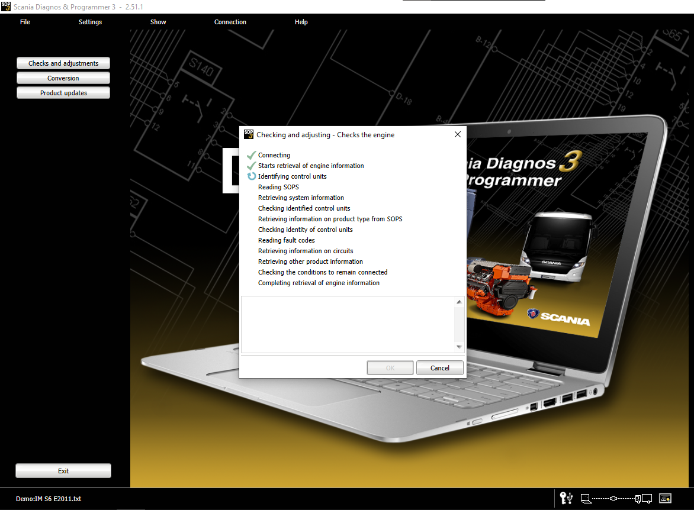
Task: Open the File menu
Action: [25, 22]
